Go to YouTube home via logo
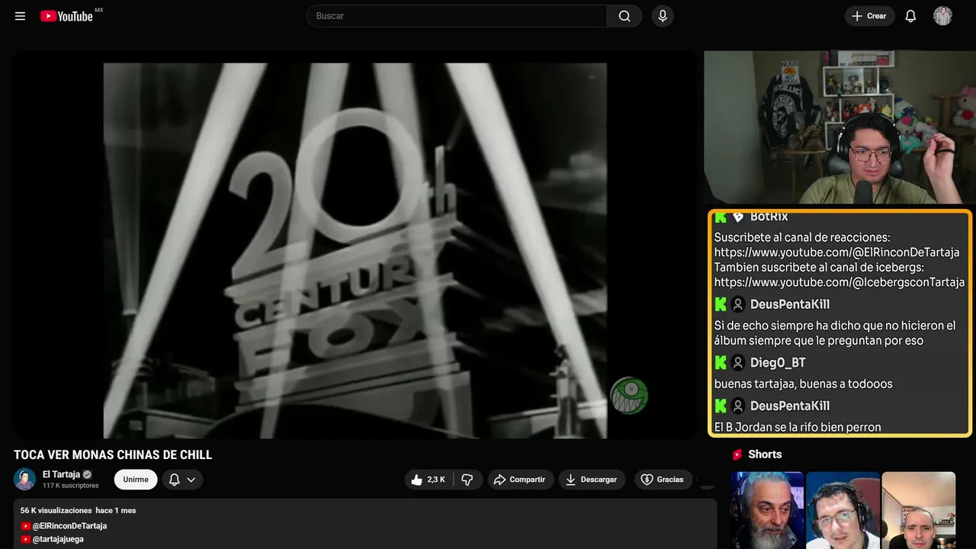 point(66,16)
